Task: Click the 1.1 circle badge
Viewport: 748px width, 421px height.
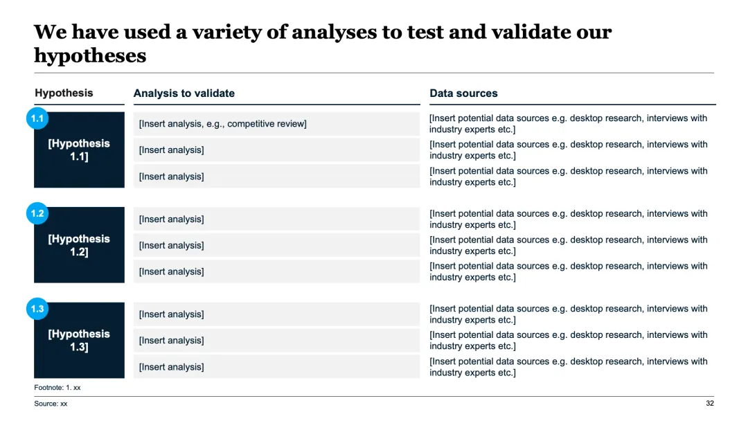Action: click(37, 119)
